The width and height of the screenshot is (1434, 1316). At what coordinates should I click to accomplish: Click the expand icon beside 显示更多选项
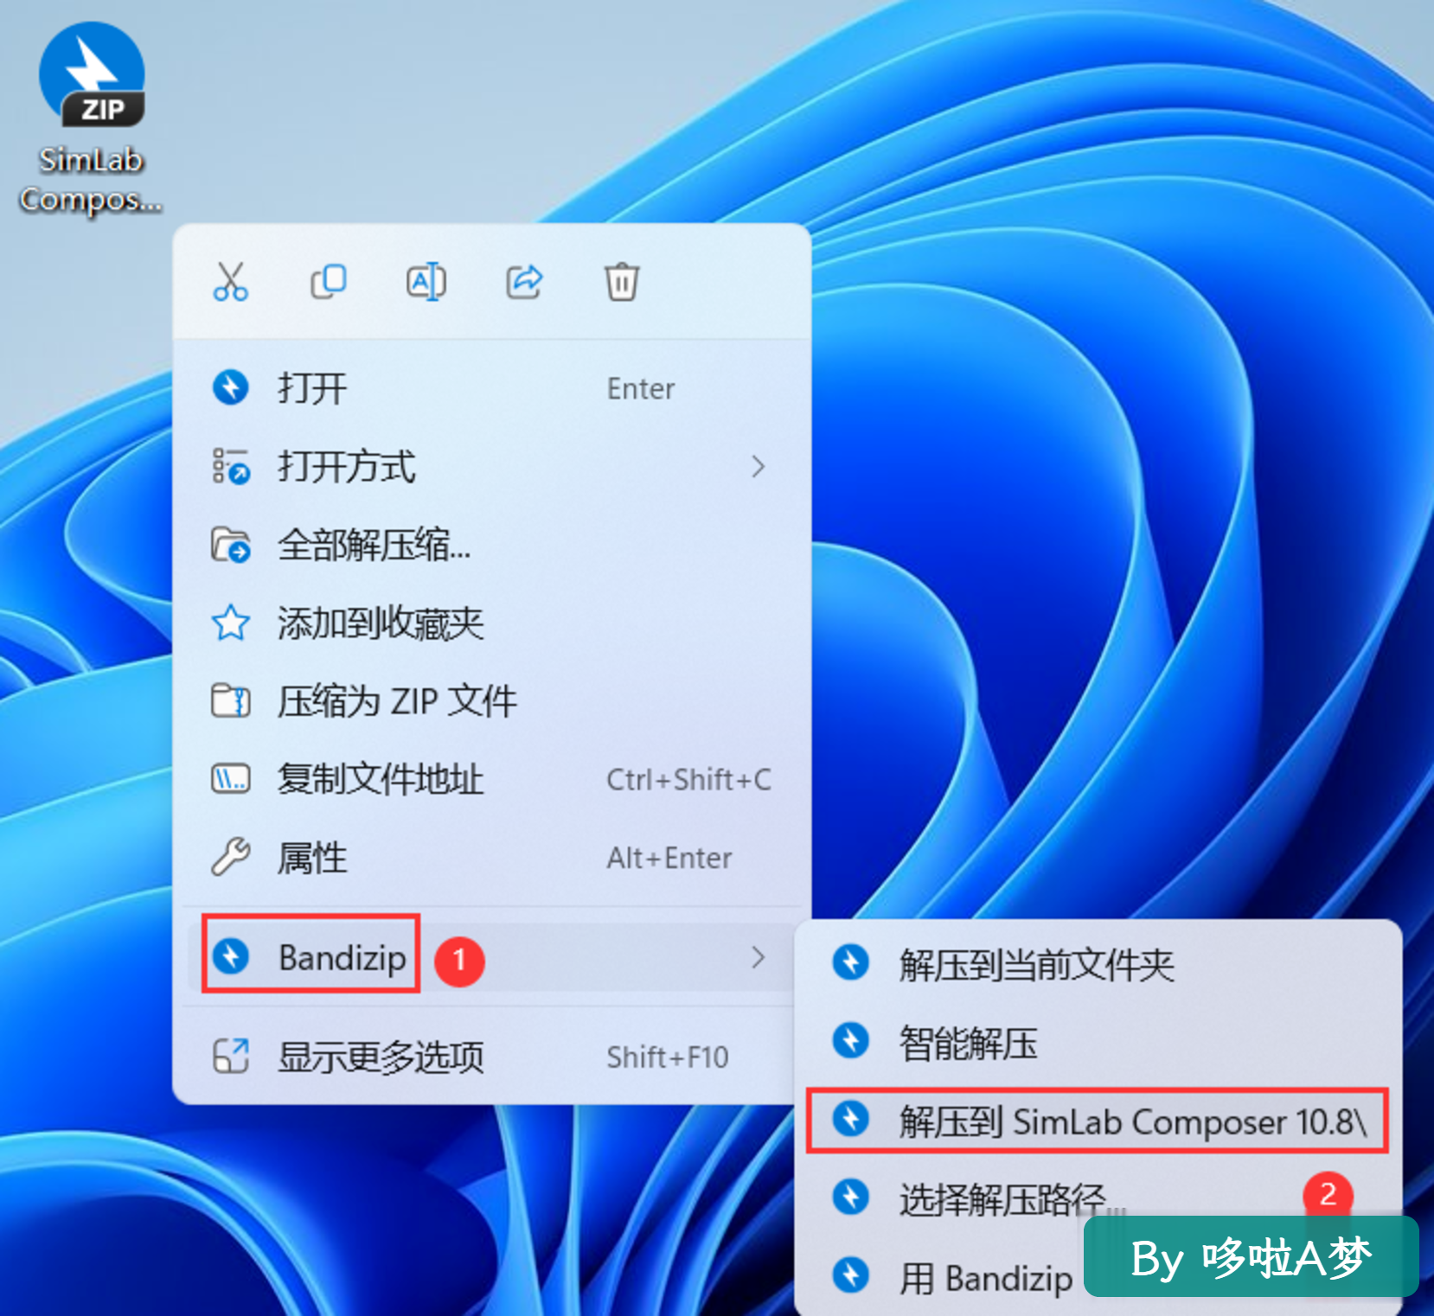tap(231, 1057)
